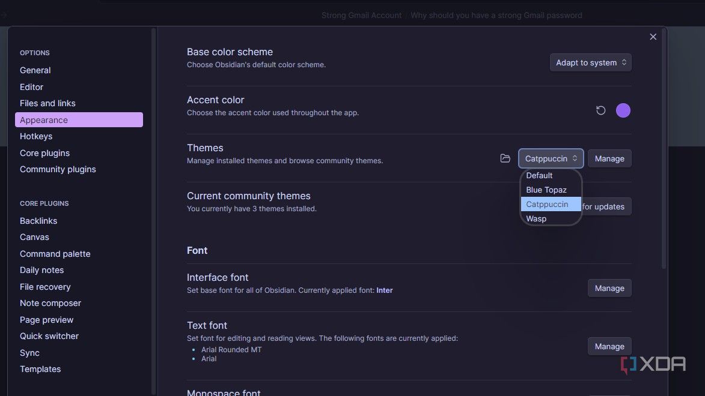Screen dimensions: 705x396
Task: Click 'You currently have 3 themes installed.'
Action: (x=252, y=209)
